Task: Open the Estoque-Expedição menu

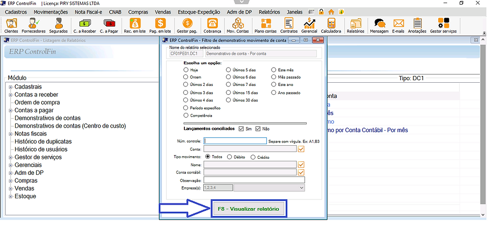Action: tap(199, 12)
